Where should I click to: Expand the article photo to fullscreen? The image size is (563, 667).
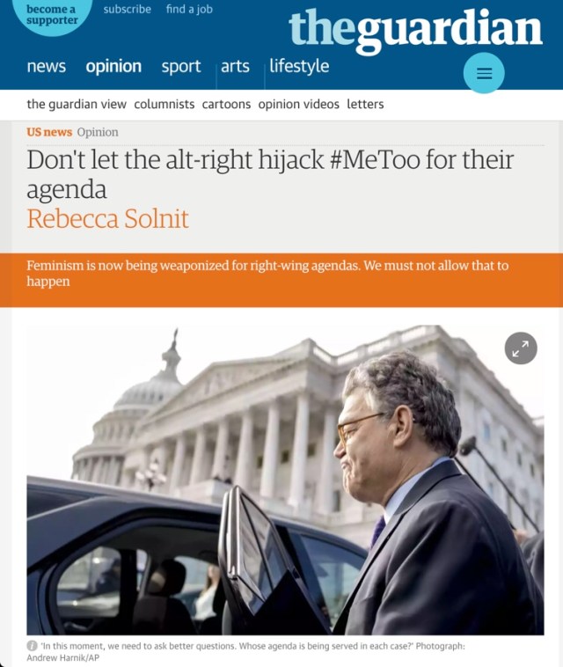(521, 348)
